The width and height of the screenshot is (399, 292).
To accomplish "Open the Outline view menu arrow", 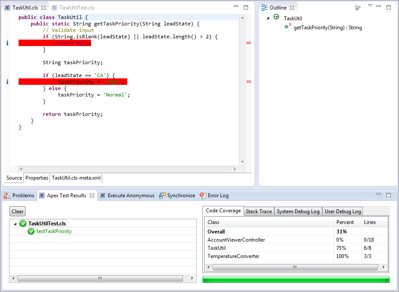I will 370,6.
